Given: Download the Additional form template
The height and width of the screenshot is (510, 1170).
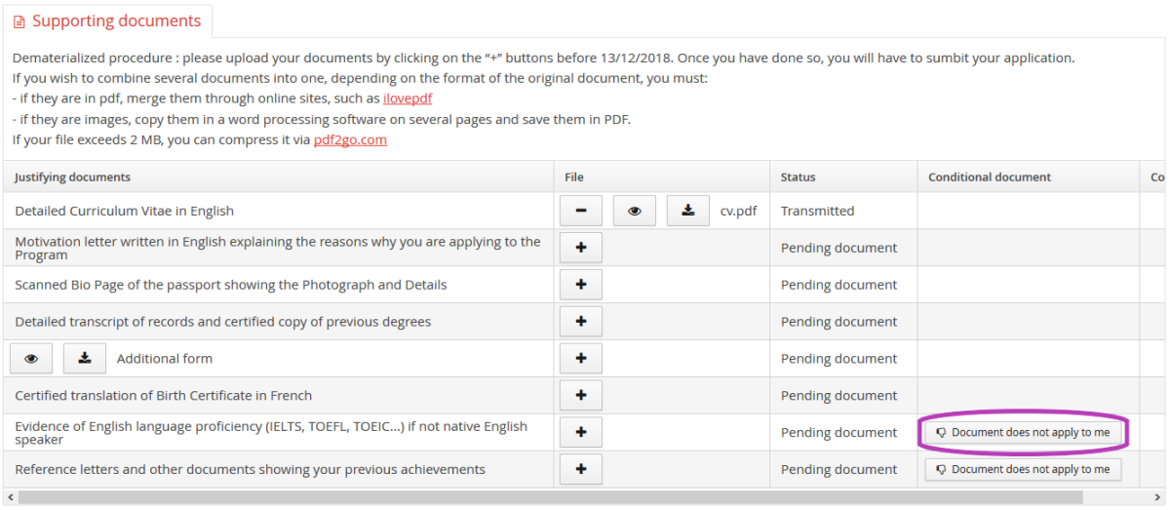Looking at the screenshot, I should [85, 359].
